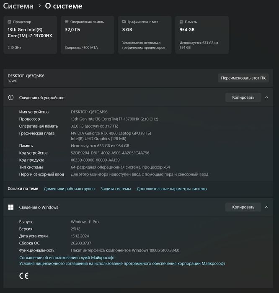Click the value 32,0 ГБ (доступно: 31,7 ГБ)
Image resolution: width=279 pixels, height=293 pixels.
(95, 126)
